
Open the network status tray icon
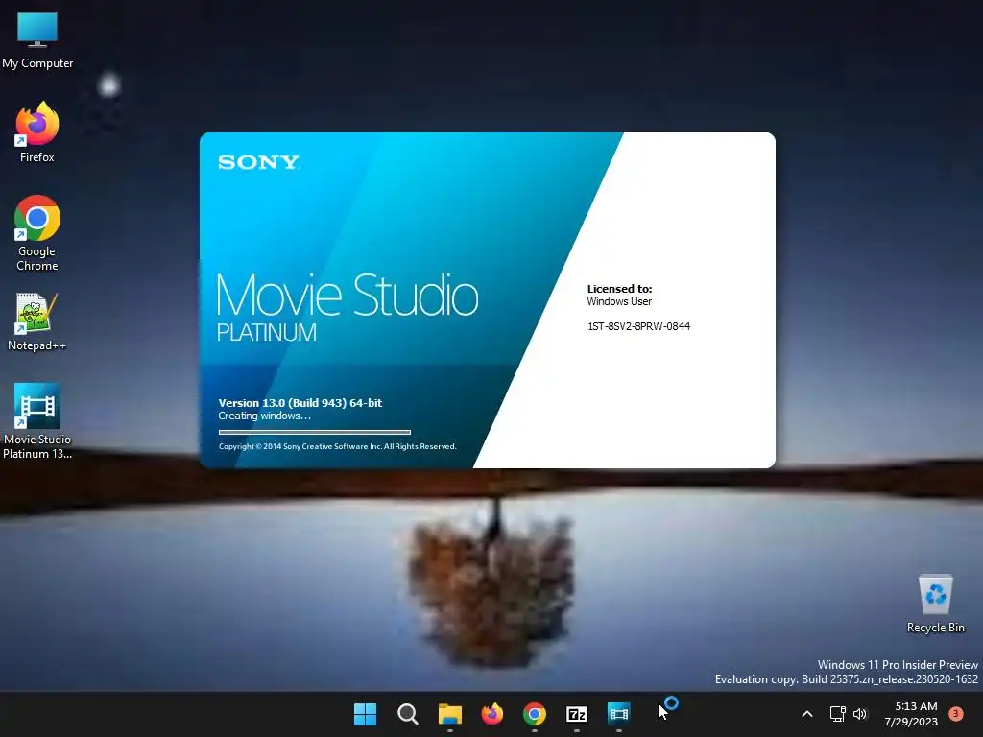837,714
